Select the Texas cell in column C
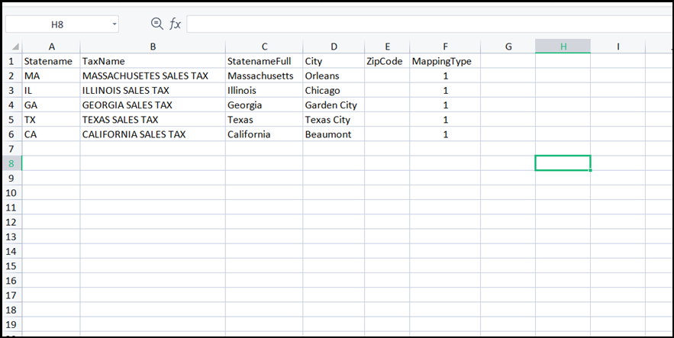Image resolution: width=674 pixels, height=338 pixels. coord(264,120)
